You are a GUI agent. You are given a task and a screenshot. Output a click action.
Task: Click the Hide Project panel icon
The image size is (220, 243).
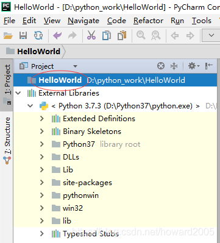(x=209, y=66)
